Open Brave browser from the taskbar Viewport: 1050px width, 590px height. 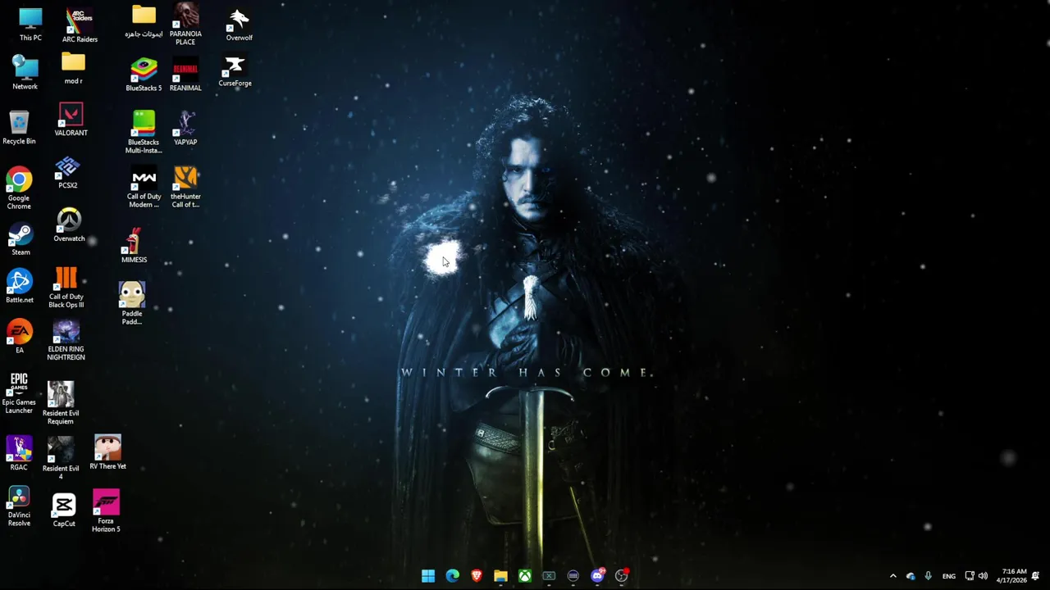point(477,576)
